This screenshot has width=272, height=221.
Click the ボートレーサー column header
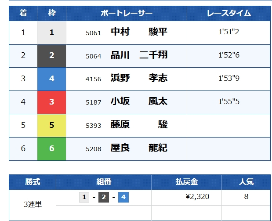[126, 13]
